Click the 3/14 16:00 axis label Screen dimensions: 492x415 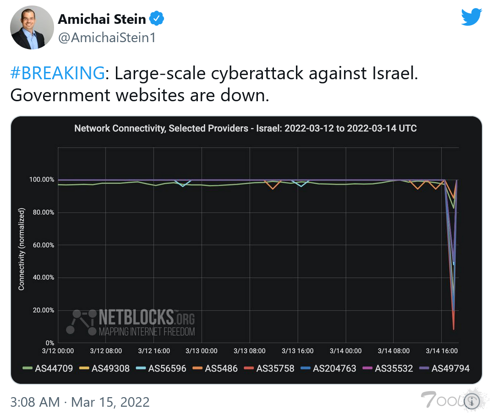coord(442,351)
